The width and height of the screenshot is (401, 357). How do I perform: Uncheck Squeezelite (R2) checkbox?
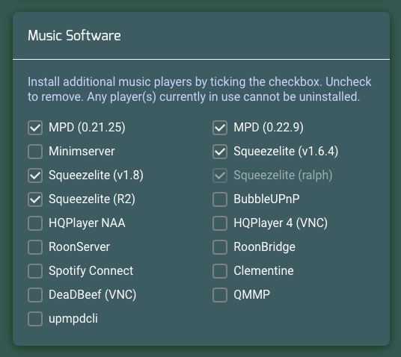point(35,199)
